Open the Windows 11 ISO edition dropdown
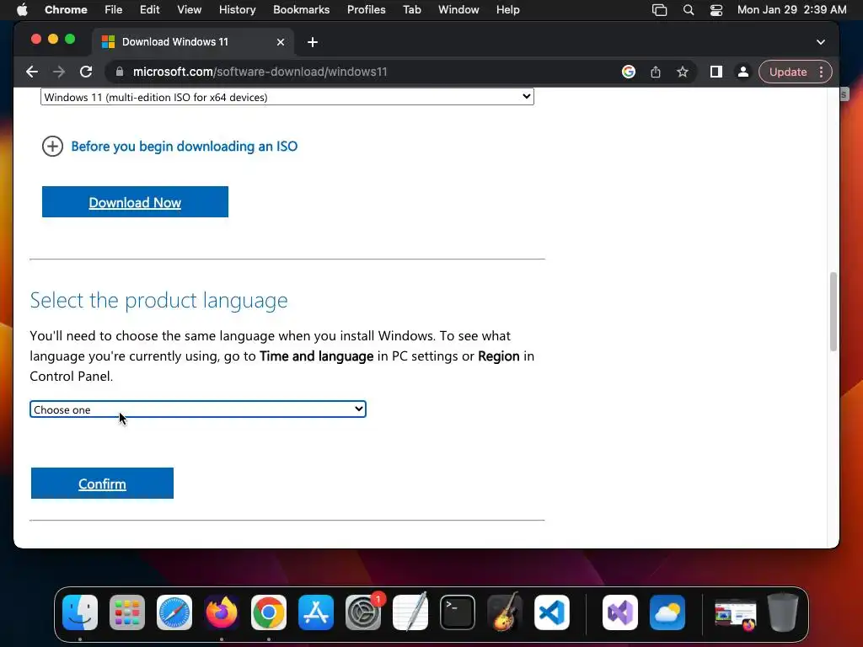The height and width of the screenshot is (647, 863). pyautogui.click(x=287, y=97)
